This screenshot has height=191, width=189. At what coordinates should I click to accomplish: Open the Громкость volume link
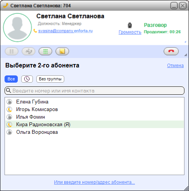pos(130,32)
